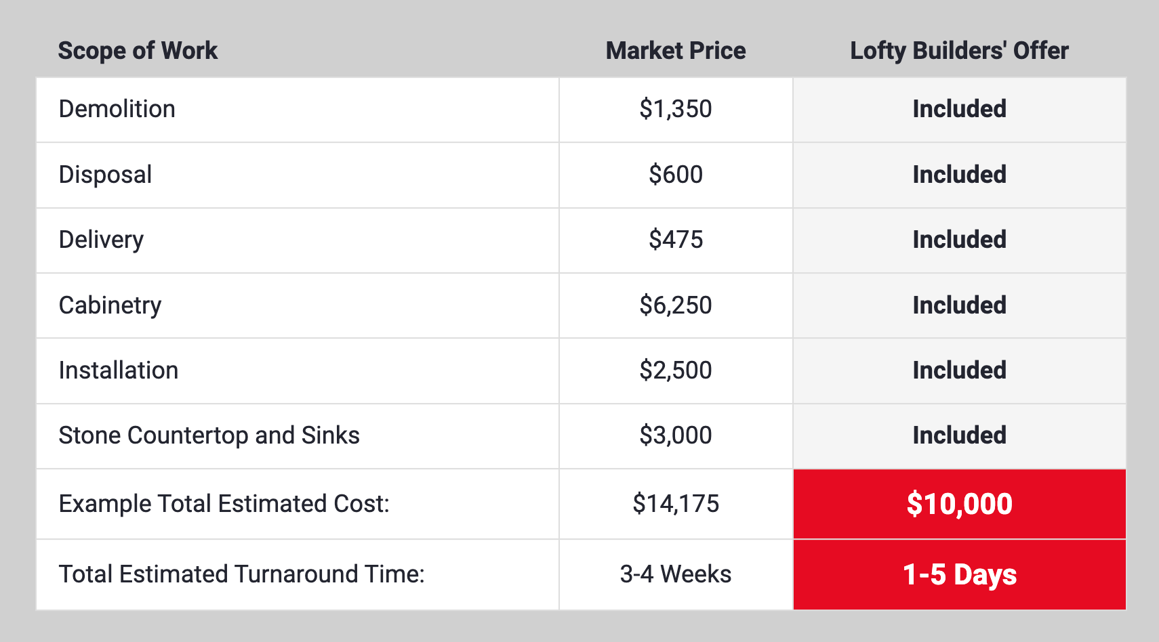Select the 'Installation' row label
Image resolution: width=1159 pixels, height=642 pixels.
(x=119, y=370)
